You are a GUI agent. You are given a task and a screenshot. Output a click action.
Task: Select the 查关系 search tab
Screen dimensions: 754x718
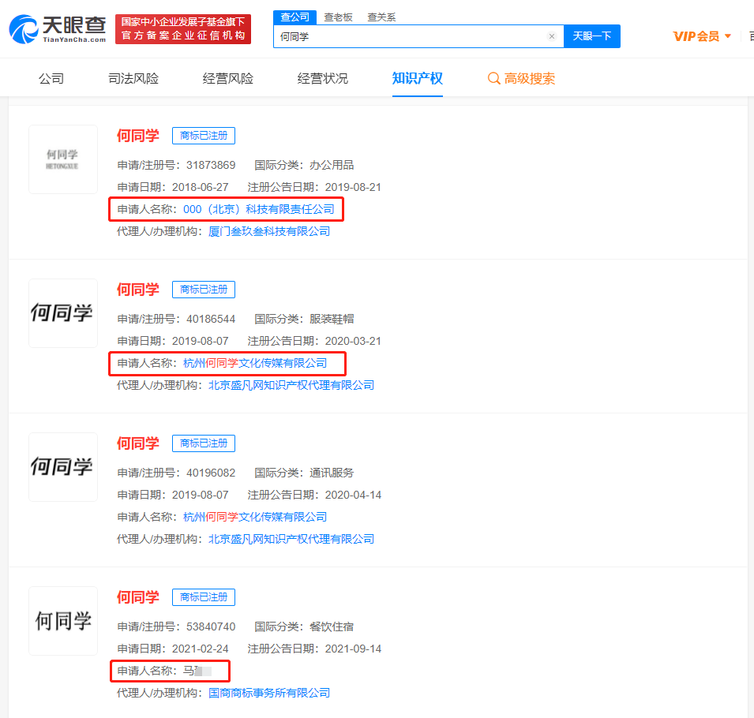click(x=381, y=17)
